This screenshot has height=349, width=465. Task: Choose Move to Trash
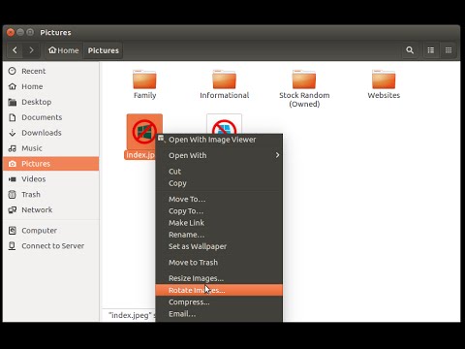219,263
